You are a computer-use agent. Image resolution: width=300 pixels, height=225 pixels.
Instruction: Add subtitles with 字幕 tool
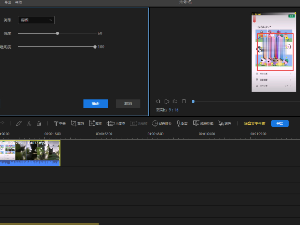(59, 123)
